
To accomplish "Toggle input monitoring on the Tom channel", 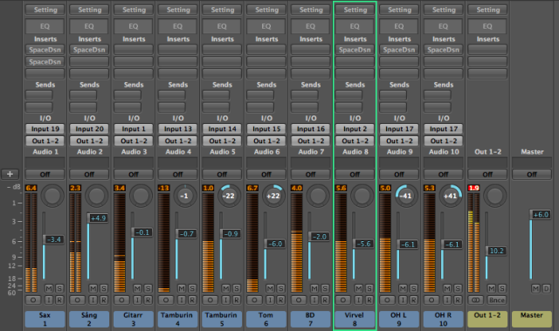I will (270, 300).
